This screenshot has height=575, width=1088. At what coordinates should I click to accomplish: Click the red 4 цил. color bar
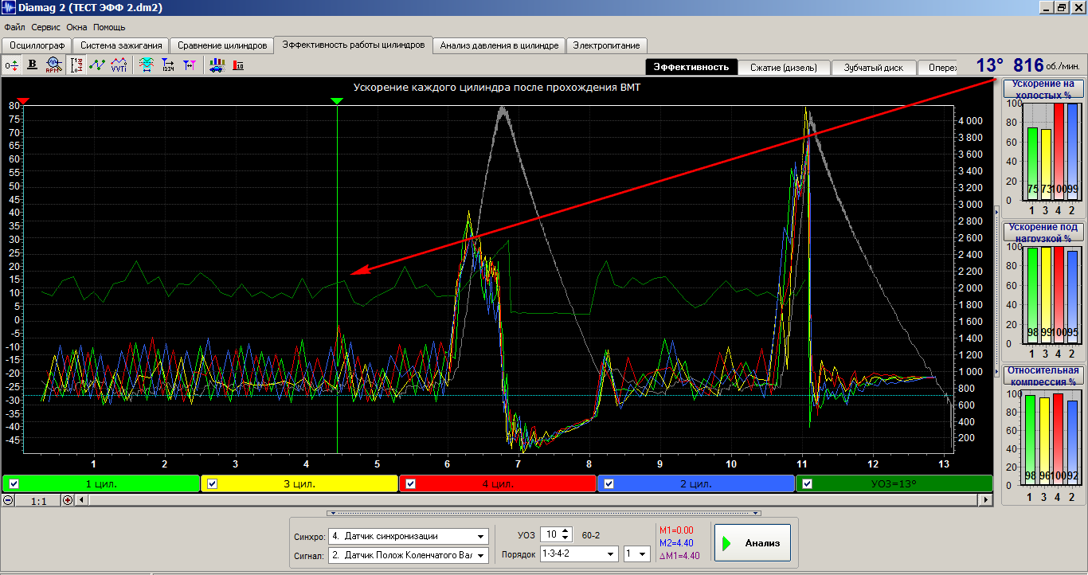click(x=497, y=483)
